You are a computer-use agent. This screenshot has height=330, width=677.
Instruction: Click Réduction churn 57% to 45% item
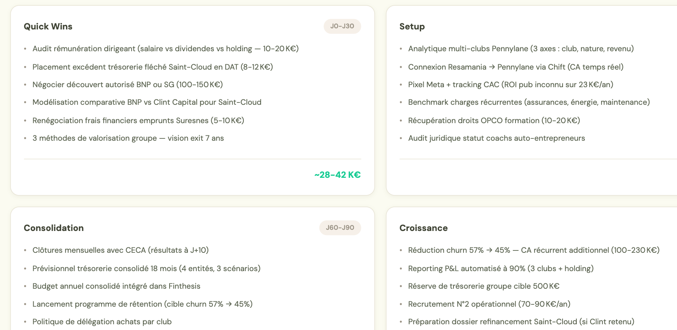click(x=534, y=250)
